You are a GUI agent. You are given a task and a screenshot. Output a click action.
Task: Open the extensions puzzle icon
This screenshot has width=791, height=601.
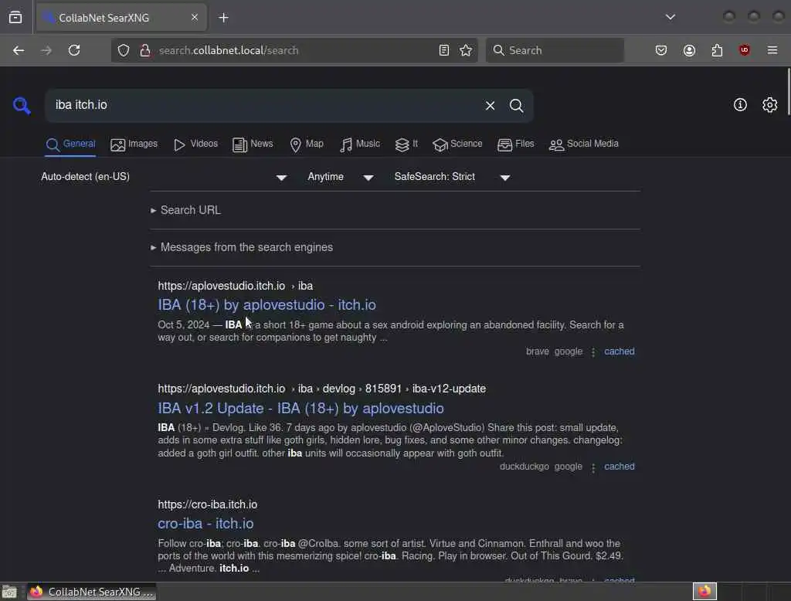click(717, 50)
